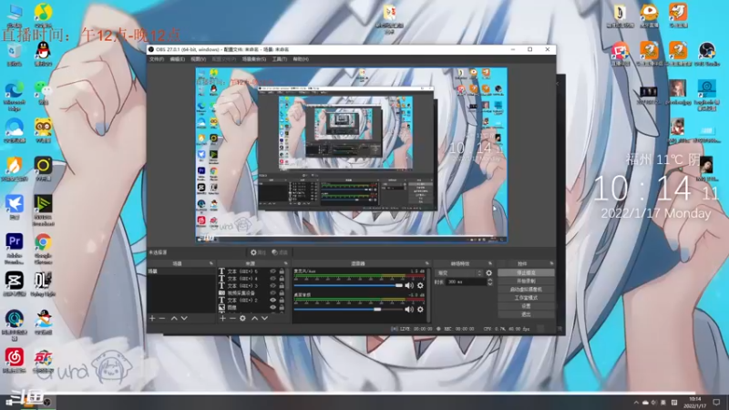The width and height of the screenshot is (729, 410).
Task: Remove selected source with minus icon
Action: pyautogui.click(x=232, y=318)
